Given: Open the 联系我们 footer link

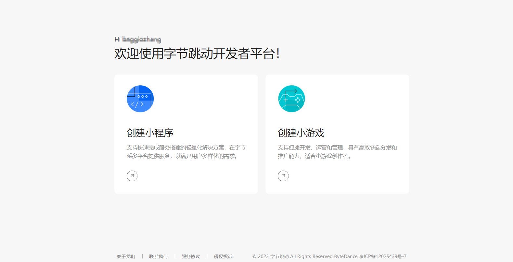Looking at the screenshot, I should (159, 256).
